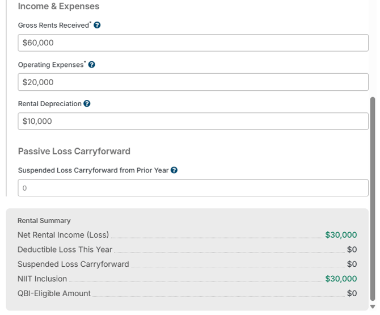This screenshot has height=315, width=380.
Task: Select the NIIT Inclusion $30,000 value
Action: pos(341,279)
